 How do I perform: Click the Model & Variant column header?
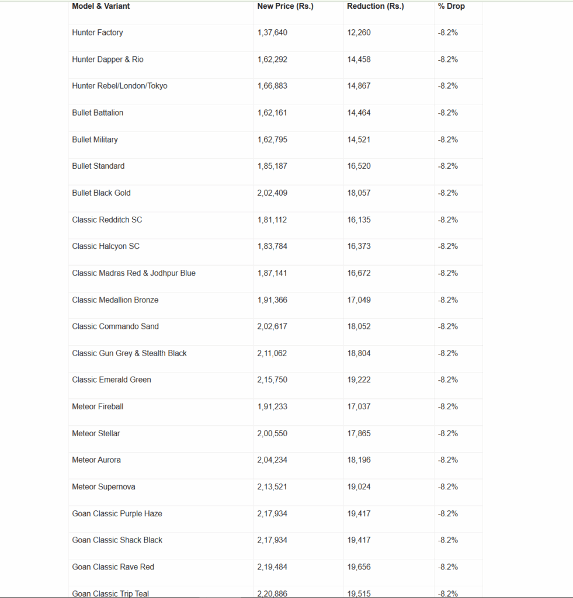pyautogui.click(x=101, y=6)
